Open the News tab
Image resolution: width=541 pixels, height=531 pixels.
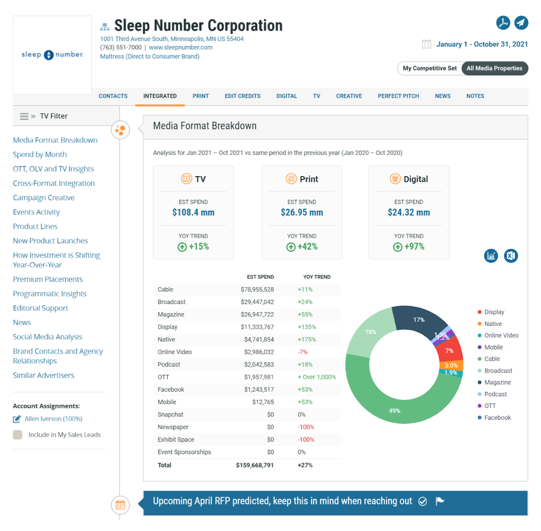click(x=443, y=96)
